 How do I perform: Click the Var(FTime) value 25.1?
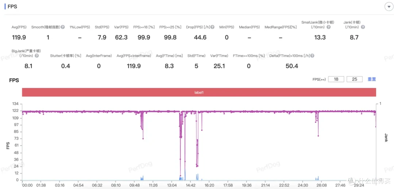pos(219,66)
